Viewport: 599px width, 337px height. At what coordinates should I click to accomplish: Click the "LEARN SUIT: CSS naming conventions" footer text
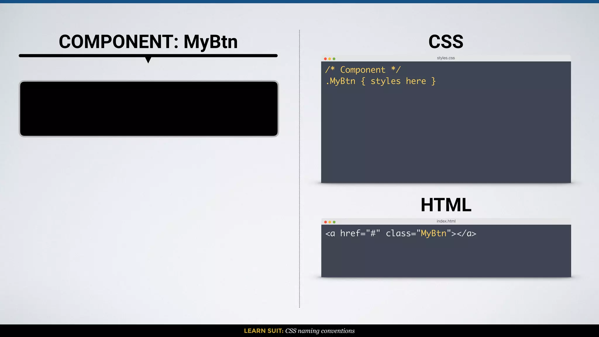point(299,331)
